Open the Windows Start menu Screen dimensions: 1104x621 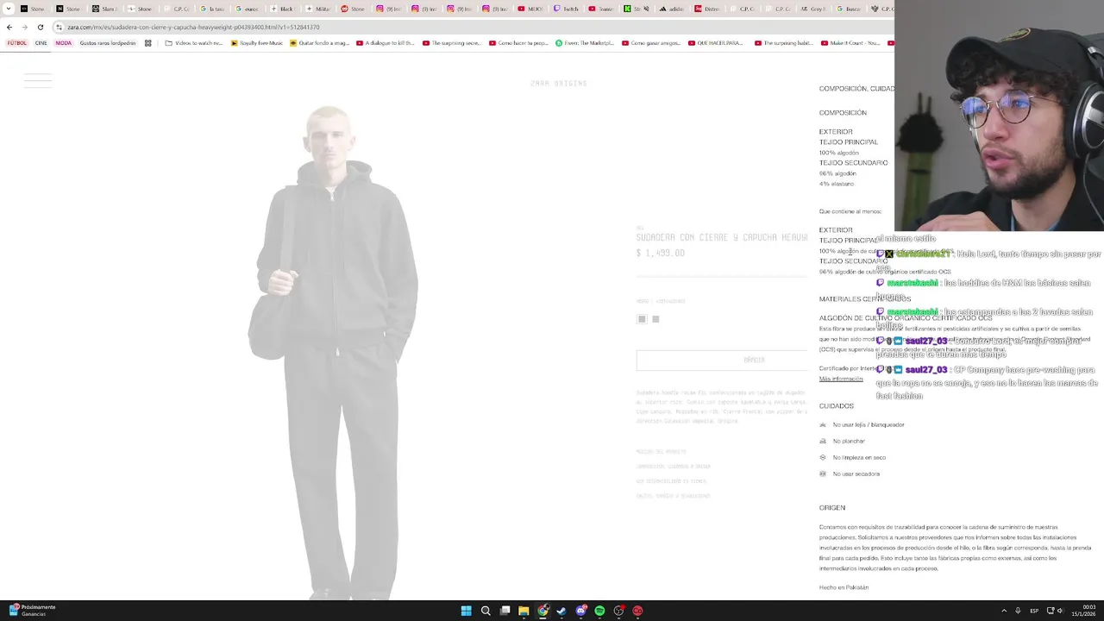click(466, 611)
